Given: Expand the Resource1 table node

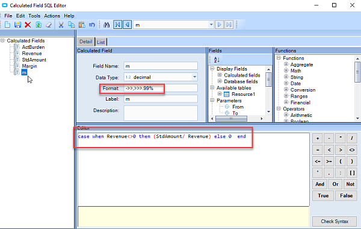Looking at the screenshot, I should [x=220, y=94].
